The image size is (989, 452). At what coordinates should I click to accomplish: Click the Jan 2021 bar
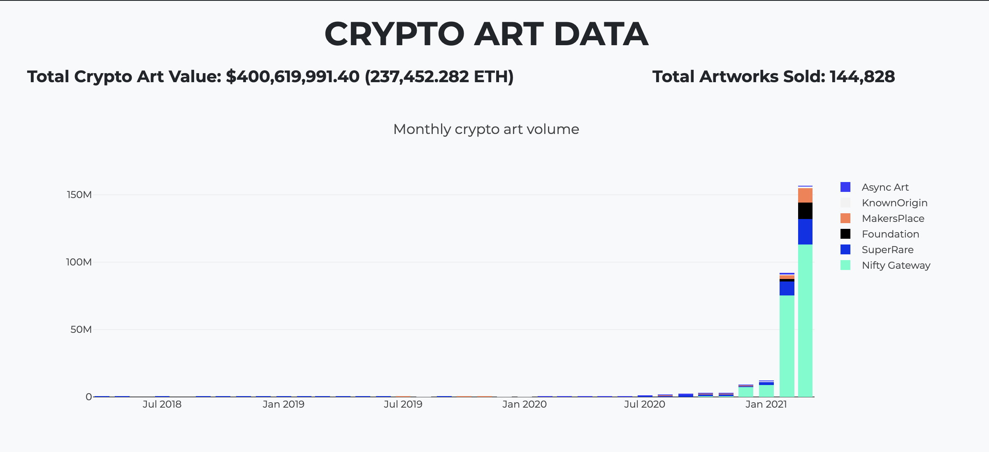point(766,389)
